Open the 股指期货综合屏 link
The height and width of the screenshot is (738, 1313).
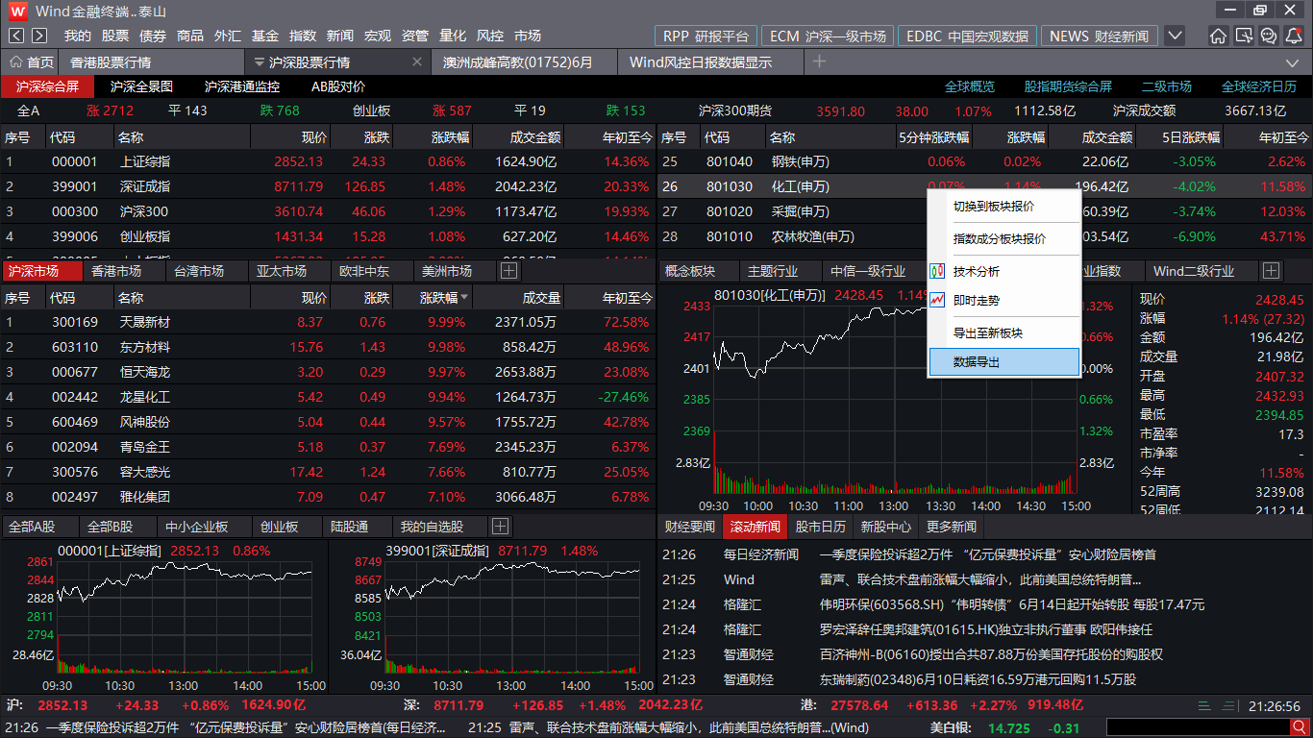pos(1068,86)
